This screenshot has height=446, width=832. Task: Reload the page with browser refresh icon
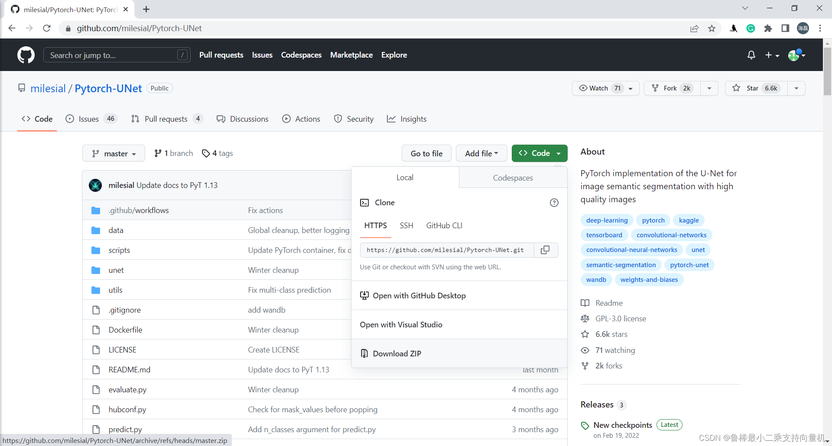[47, 28]
